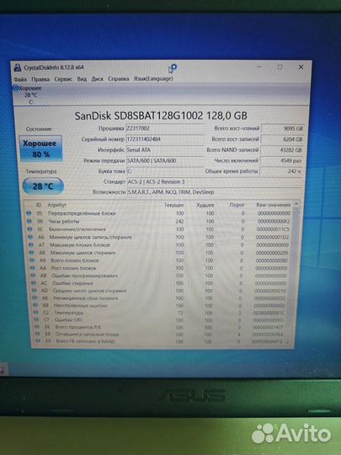Viewport: 341px width, 455px height.
Task: Click the Буква тома C: field
Action: coord(165,171)
